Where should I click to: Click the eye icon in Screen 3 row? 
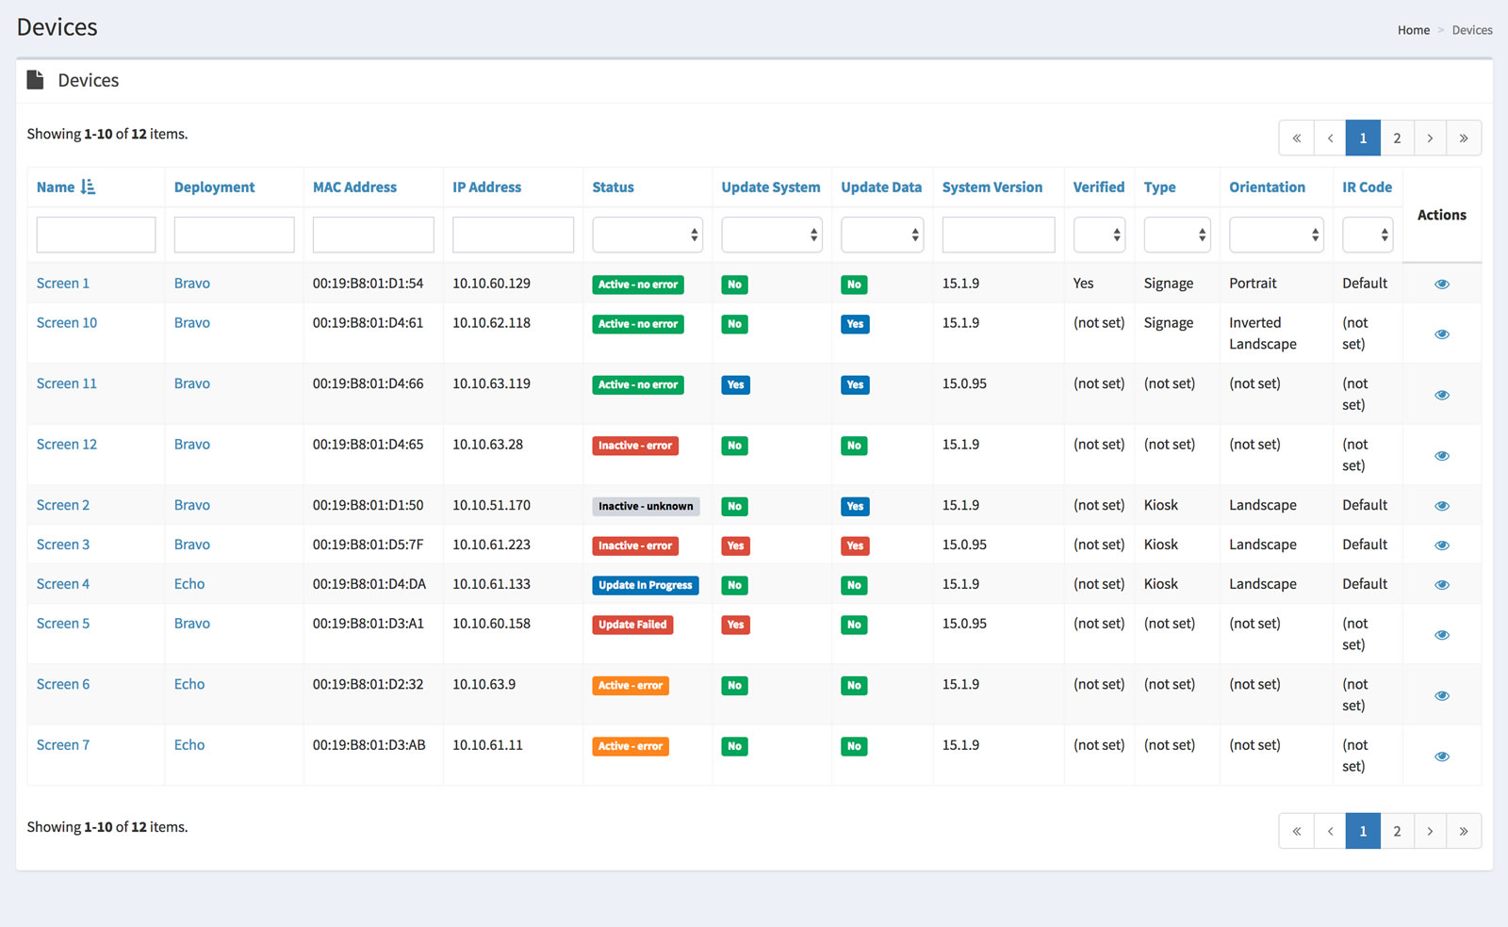coord(1441,545)
